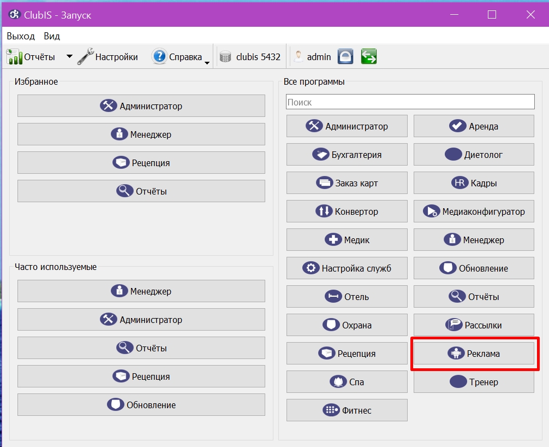Open the Вид menu
This screenshot has width=549, height=447.
(52, 36)
